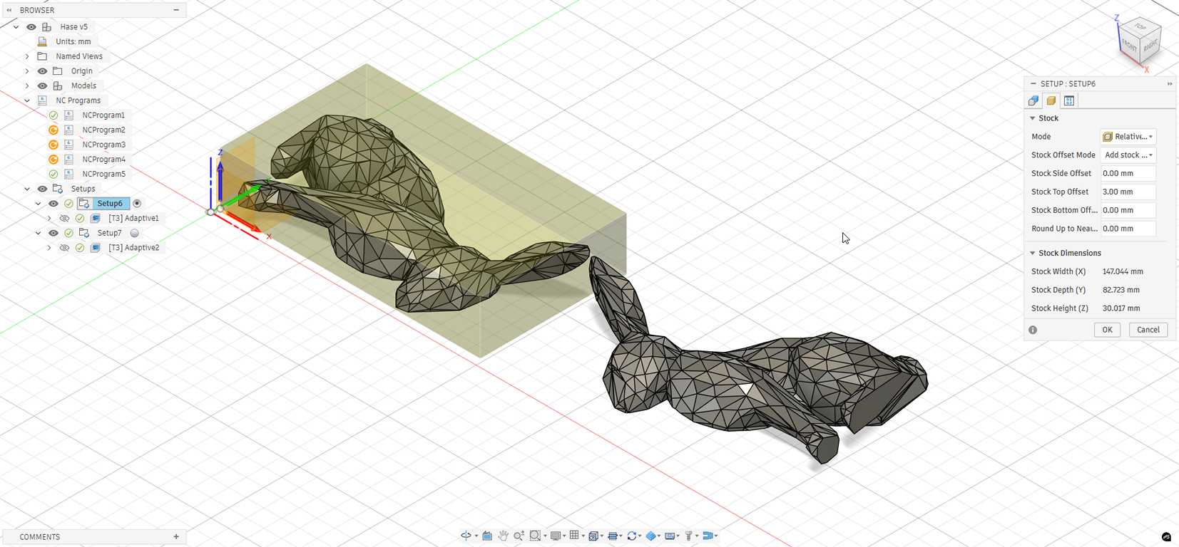Hide Setup7 with its eye icon
This screenshot has height=547, width=1179.
(53, 233)
